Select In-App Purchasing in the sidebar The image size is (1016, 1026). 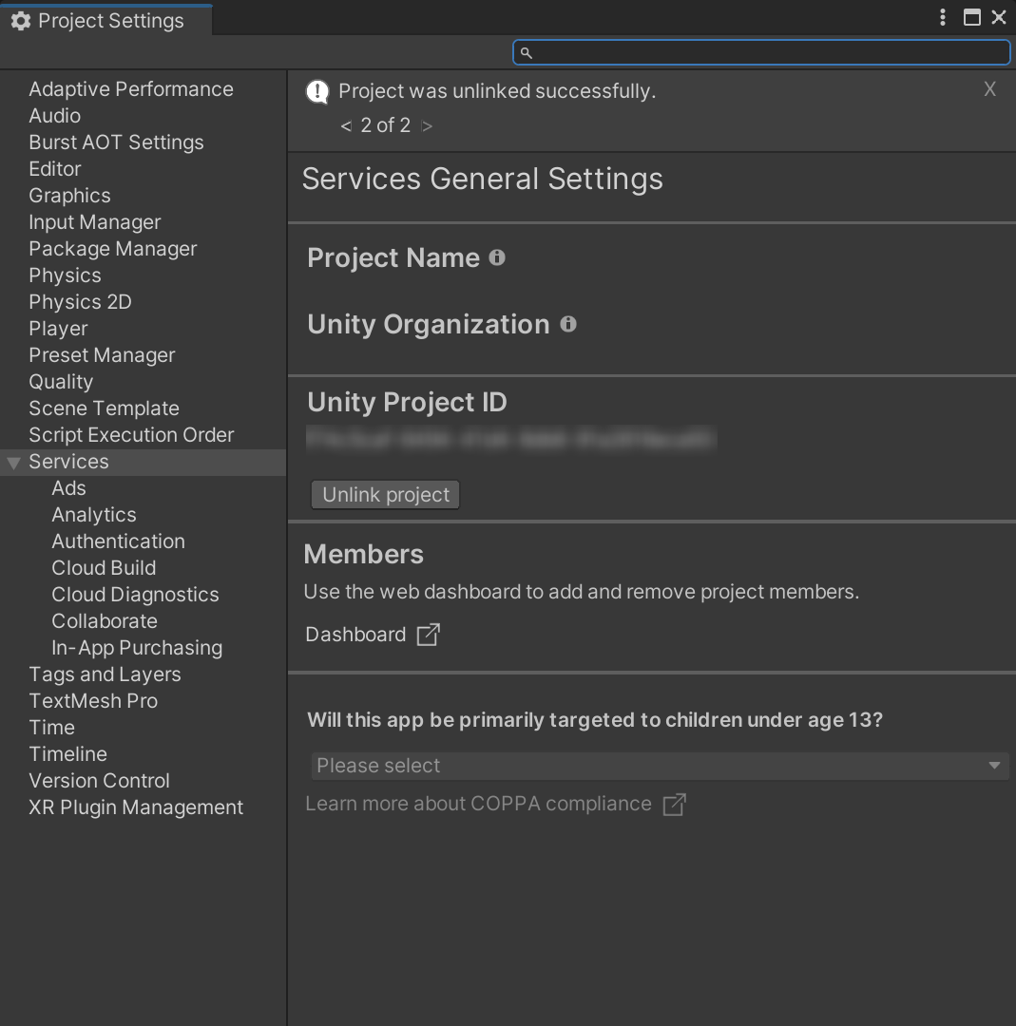coord(137,648)
